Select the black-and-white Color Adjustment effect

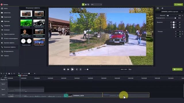pyautogui.click(x=39, y=23)
